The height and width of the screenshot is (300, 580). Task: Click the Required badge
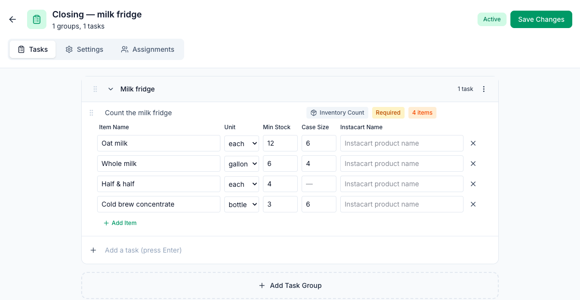(x=388, y=113)
